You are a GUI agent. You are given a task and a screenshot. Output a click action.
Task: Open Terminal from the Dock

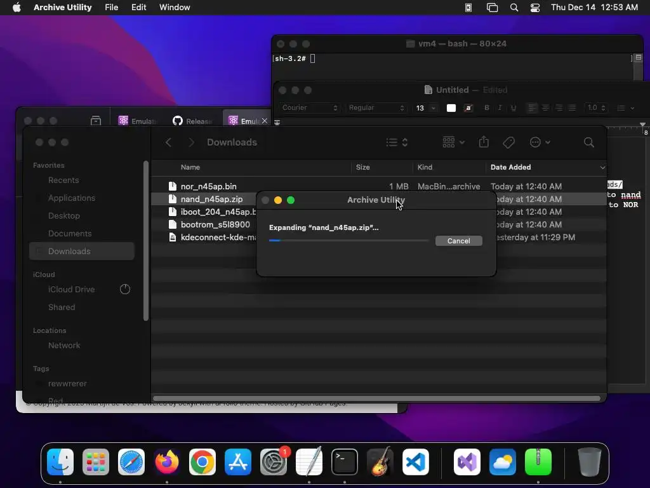345,462
